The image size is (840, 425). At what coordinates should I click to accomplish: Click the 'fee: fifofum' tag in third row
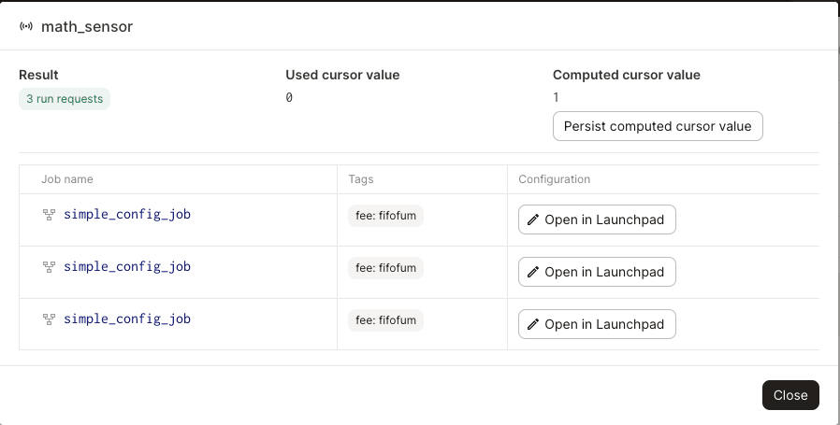click(385, 320)
